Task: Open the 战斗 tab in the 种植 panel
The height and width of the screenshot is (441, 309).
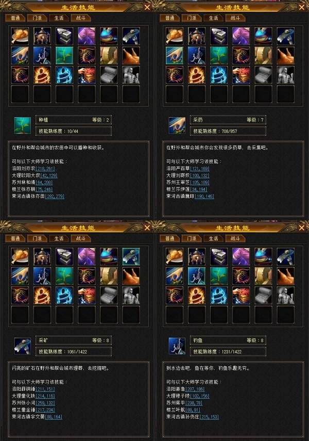Action: pos(81,18)
